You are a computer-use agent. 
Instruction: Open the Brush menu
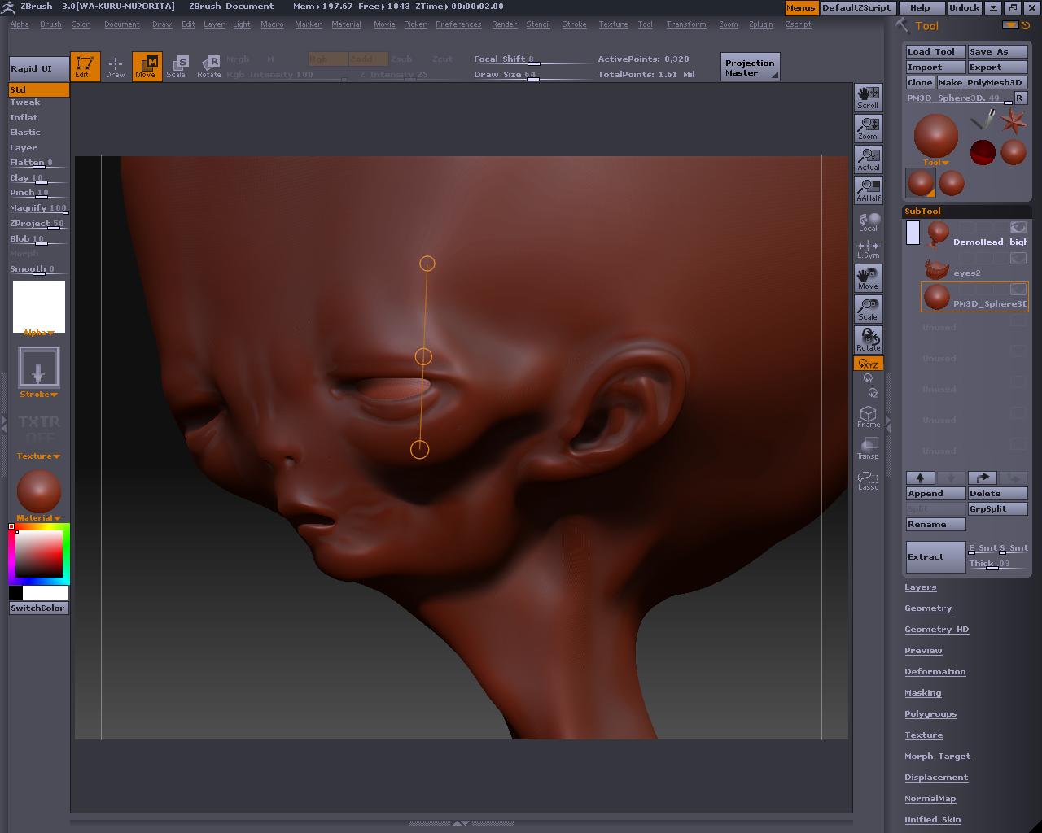pyautogui.click(x=50, y=24)
